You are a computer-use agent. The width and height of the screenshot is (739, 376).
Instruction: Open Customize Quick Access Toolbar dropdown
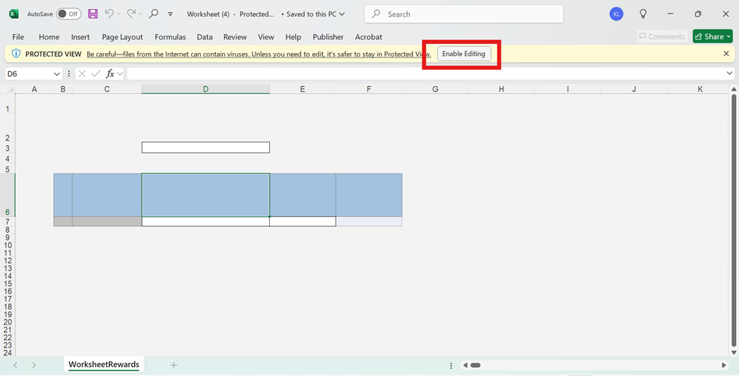[171, 14]
